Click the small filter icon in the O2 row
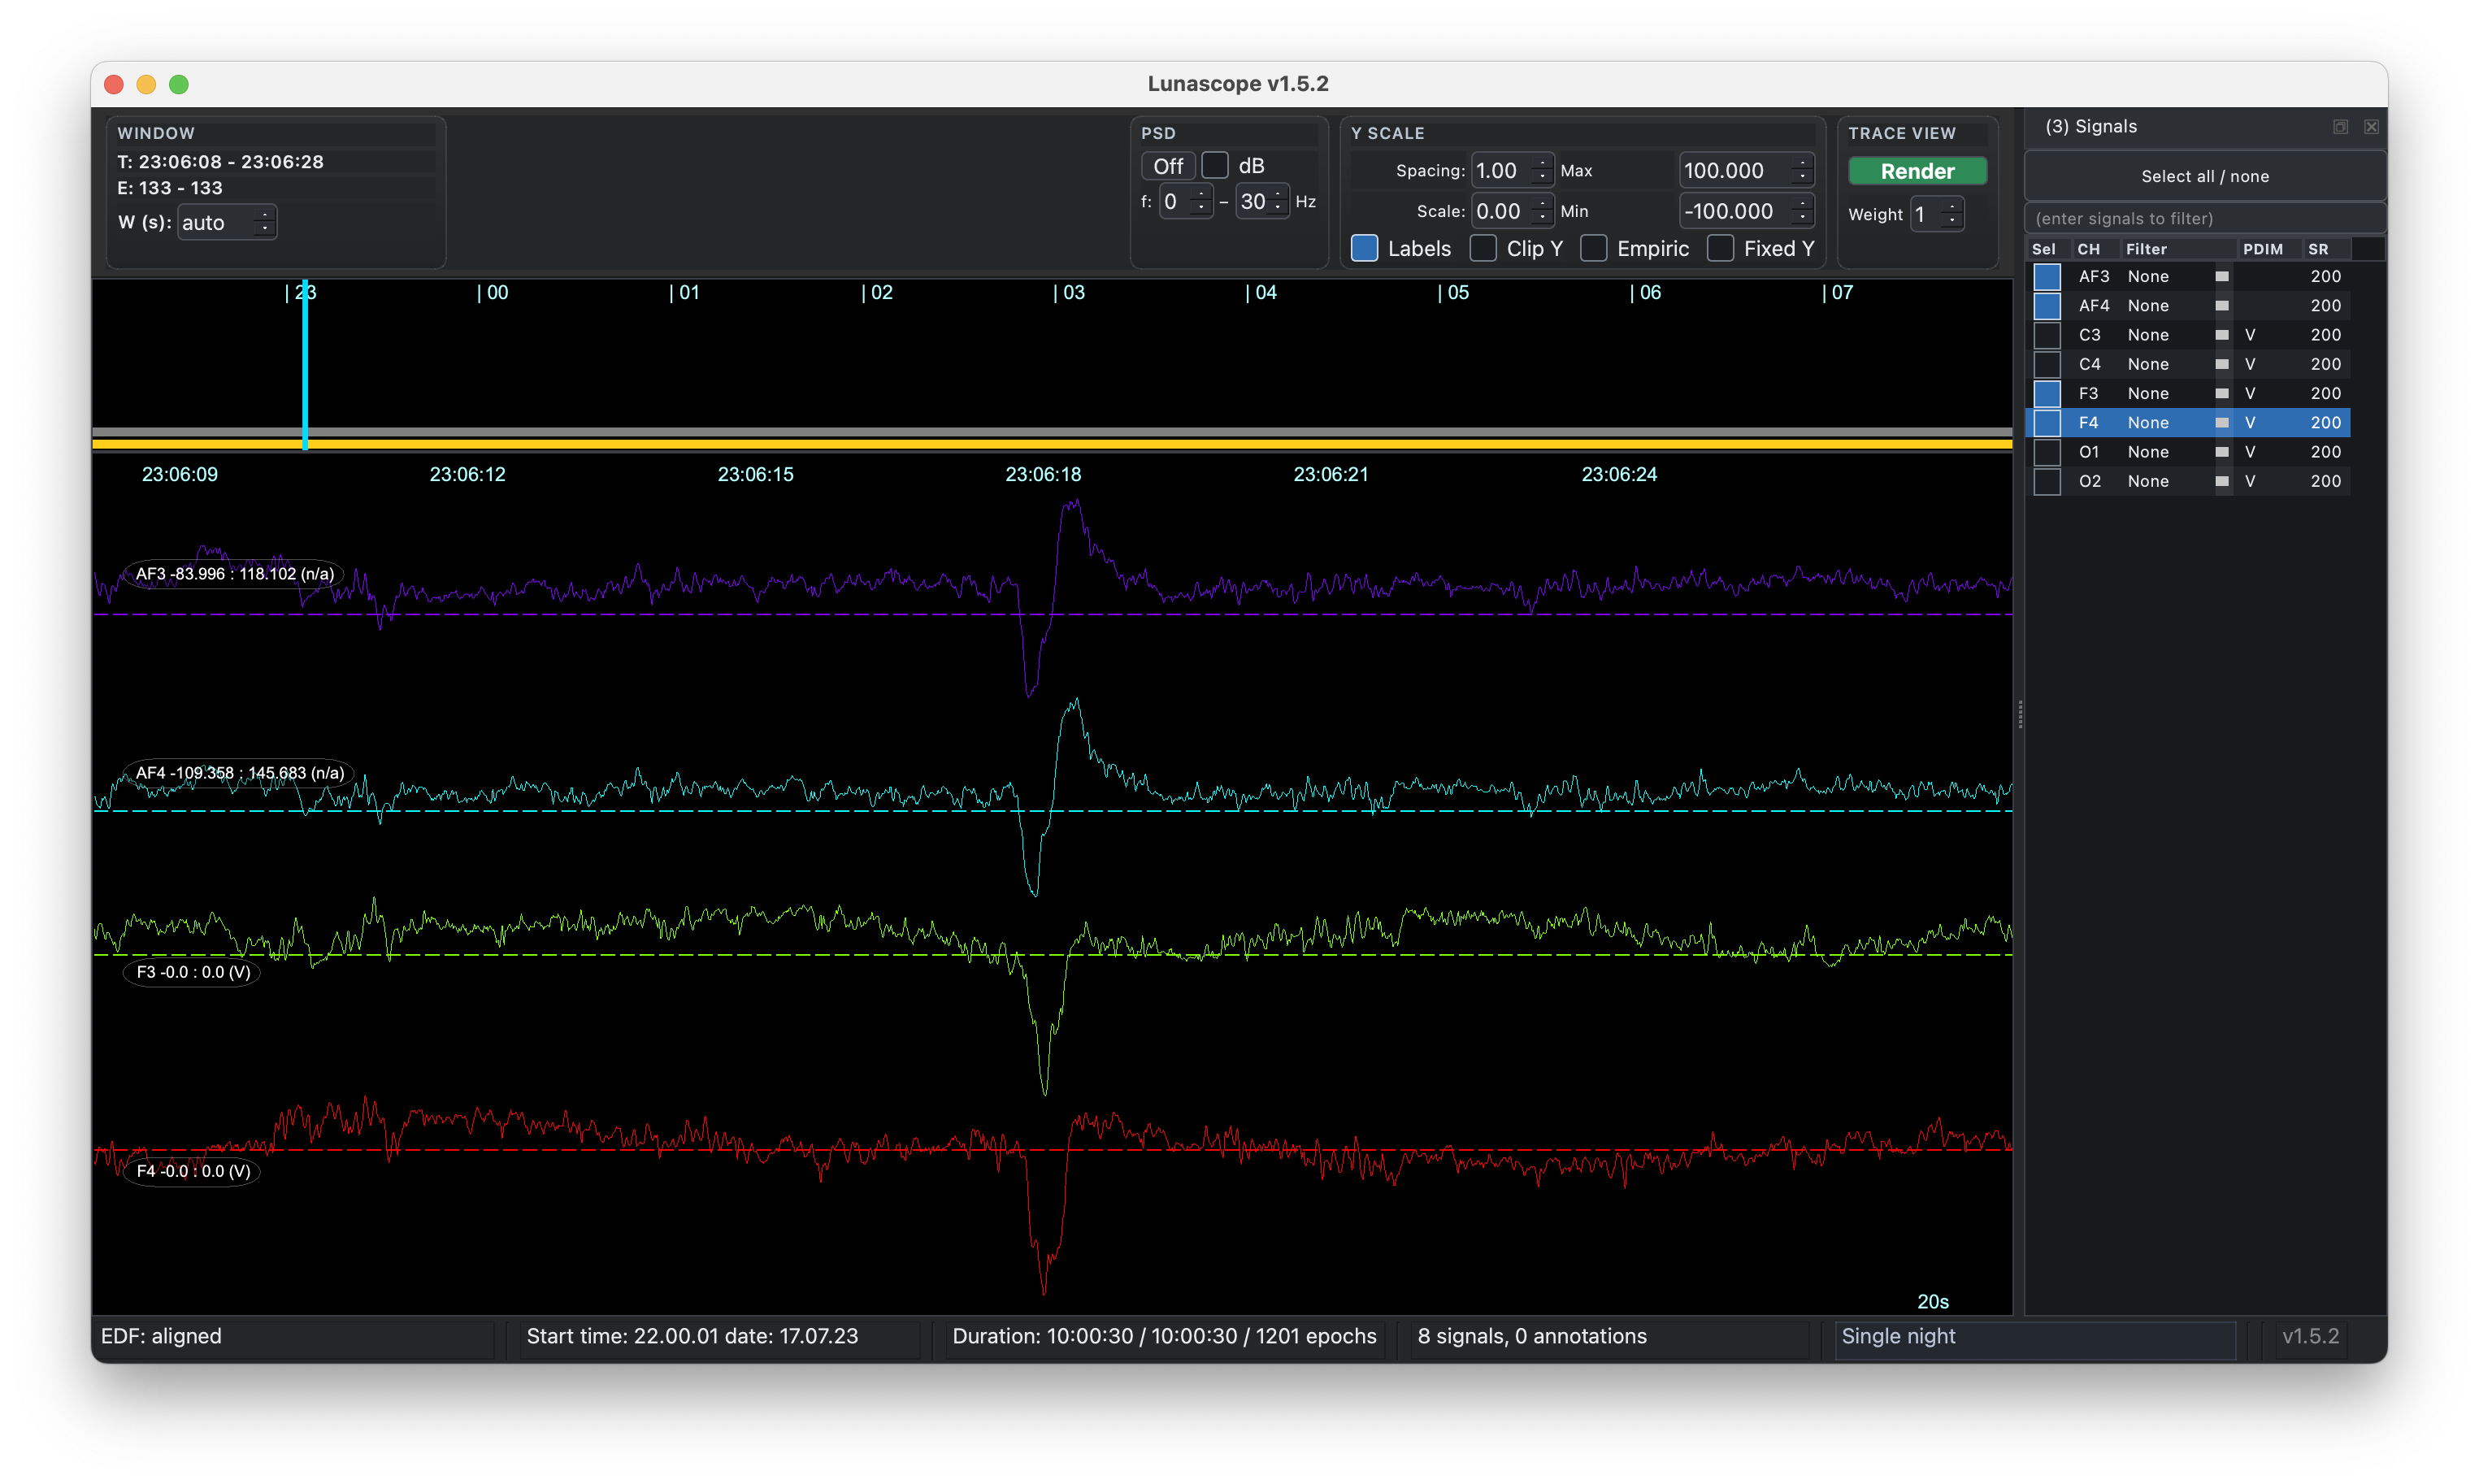The width and height of the screenshot is (2479, 1484). pyautogui.click(x=2221, y=481)
